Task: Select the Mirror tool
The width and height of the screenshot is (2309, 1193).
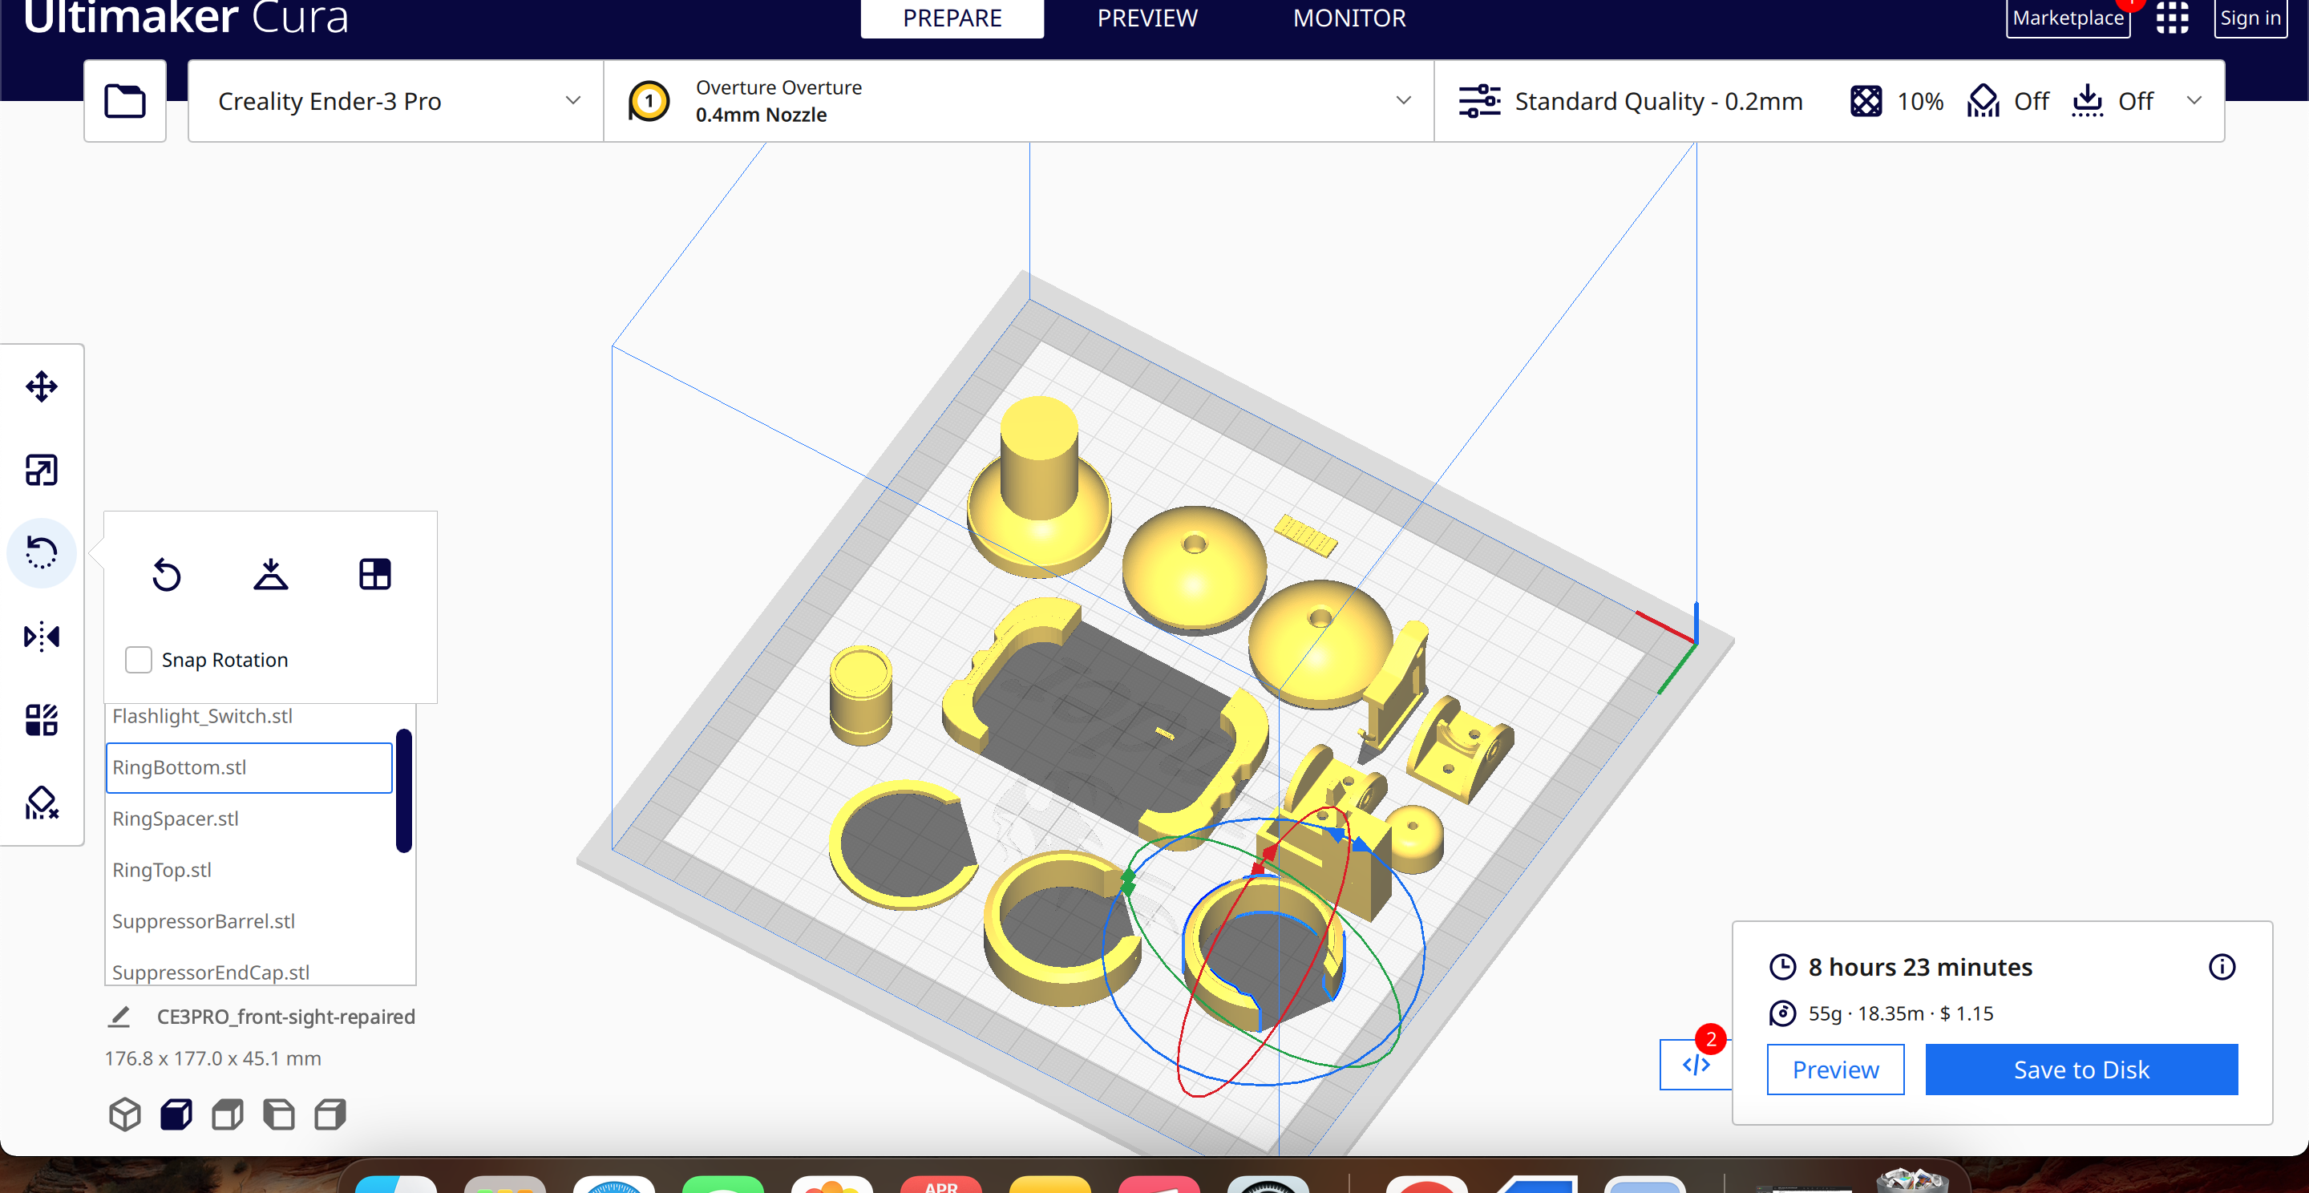Action: click(x=41, y=637)
